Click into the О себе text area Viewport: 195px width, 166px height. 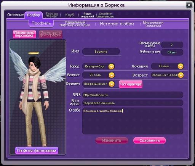[133, 121]
